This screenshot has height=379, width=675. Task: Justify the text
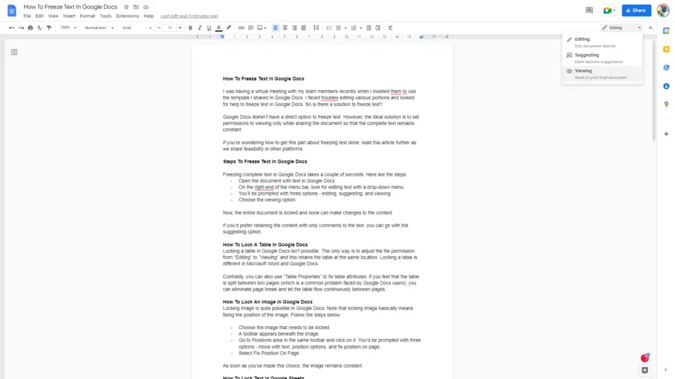coord(303,28)
